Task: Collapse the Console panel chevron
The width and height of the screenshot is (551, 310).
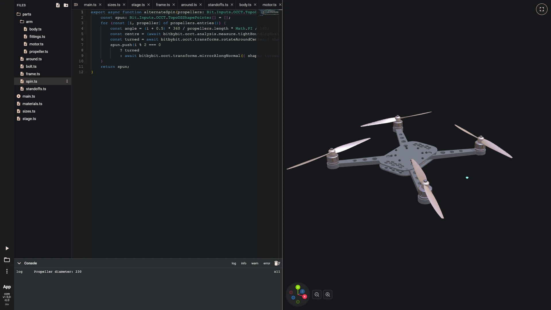Action: 19,263
